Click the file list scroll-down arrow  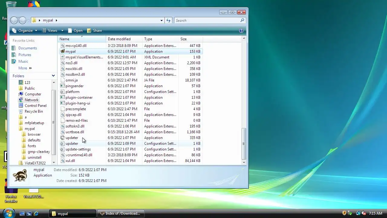click(x=244, y=163)
